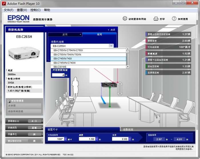Click the printer icon in the header
Viewport: 200px width, 159px height.
156,19
